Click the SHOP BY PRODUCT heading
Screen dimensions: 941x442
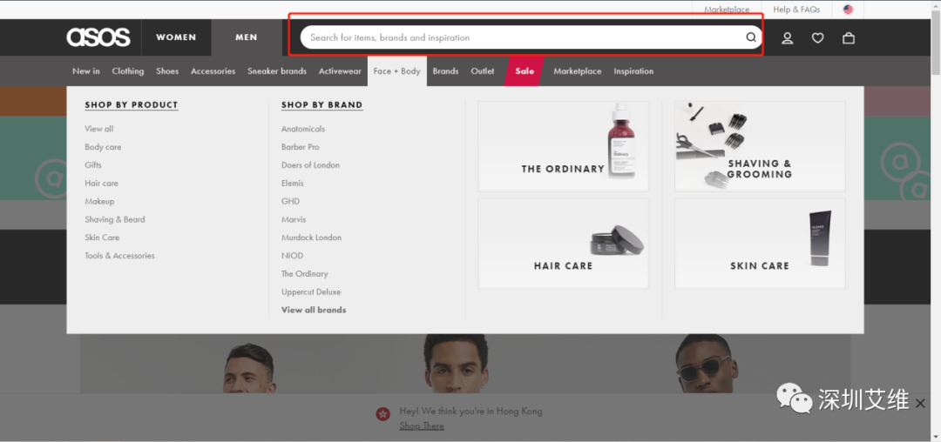point(132,104)
